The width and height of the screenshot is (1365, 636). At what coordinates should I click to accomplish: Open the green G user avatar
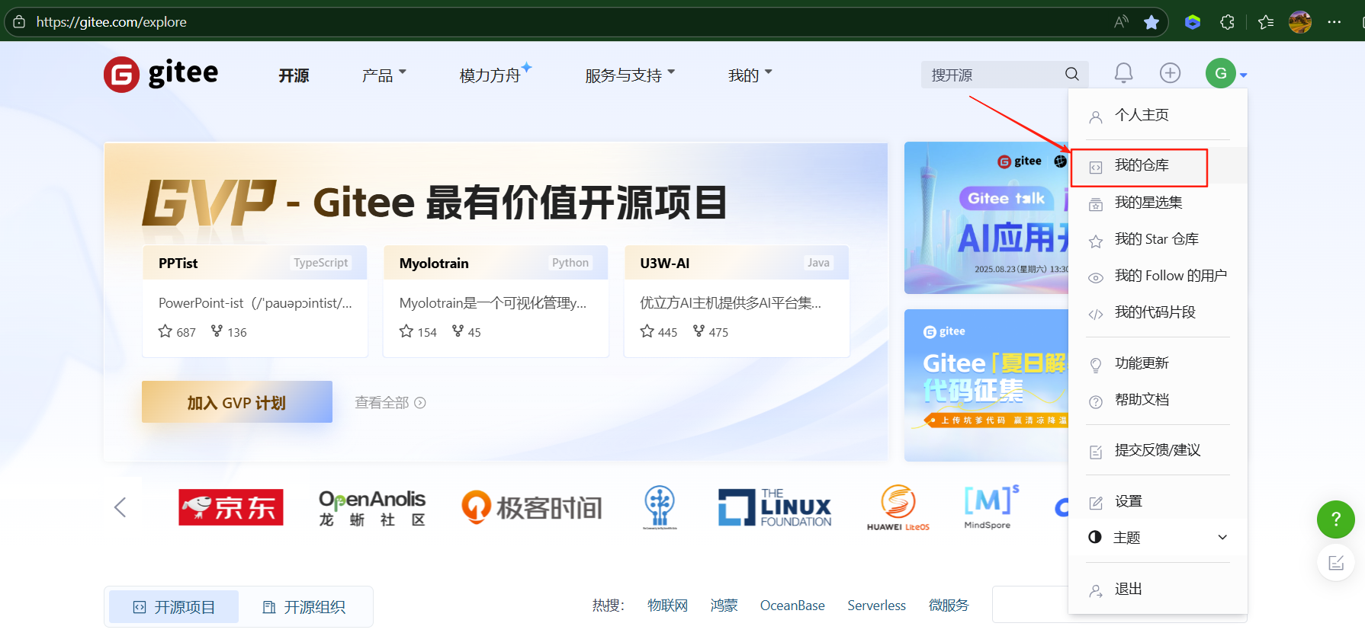coord(1220,73)
